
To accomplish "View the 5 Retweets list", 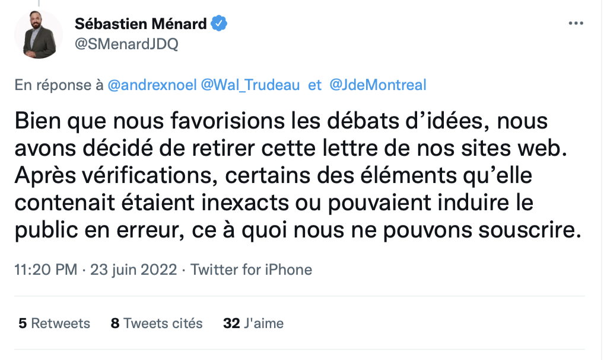I will [x=54, y=323].
